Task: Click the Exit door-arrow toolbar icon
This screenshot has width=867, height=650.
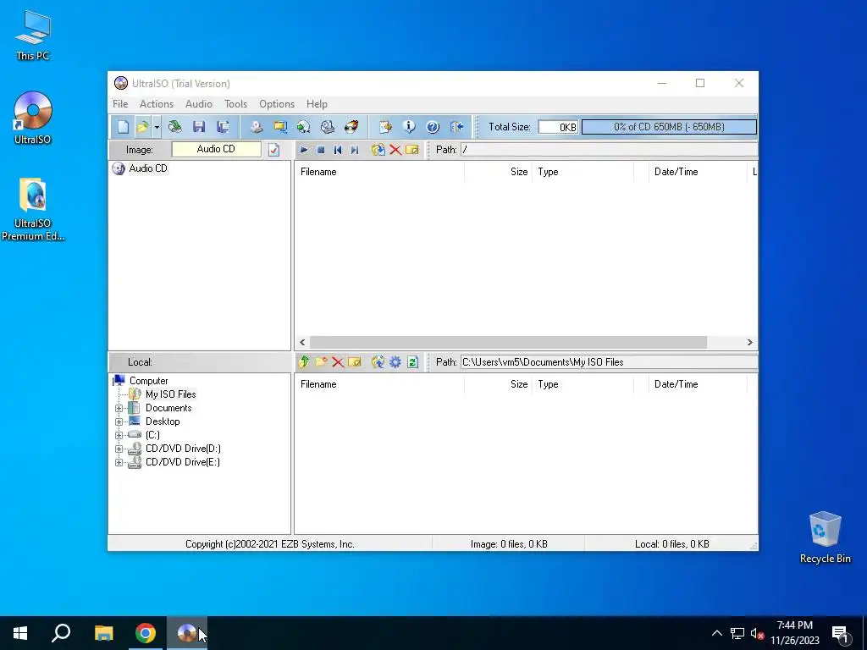Action: pyautogui.click(x=456, y=127)
